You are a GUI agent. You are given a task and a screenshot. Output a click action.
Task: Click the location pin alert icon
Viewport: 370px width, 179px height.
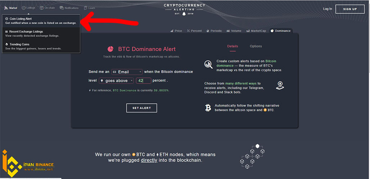pyautogui.click(x=280, y=85)
